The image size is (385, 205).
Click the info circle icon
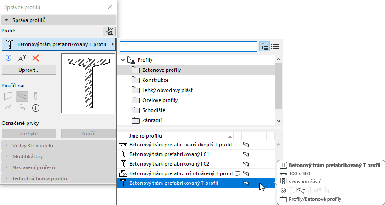pyautogui.click(x=36, y=108)
